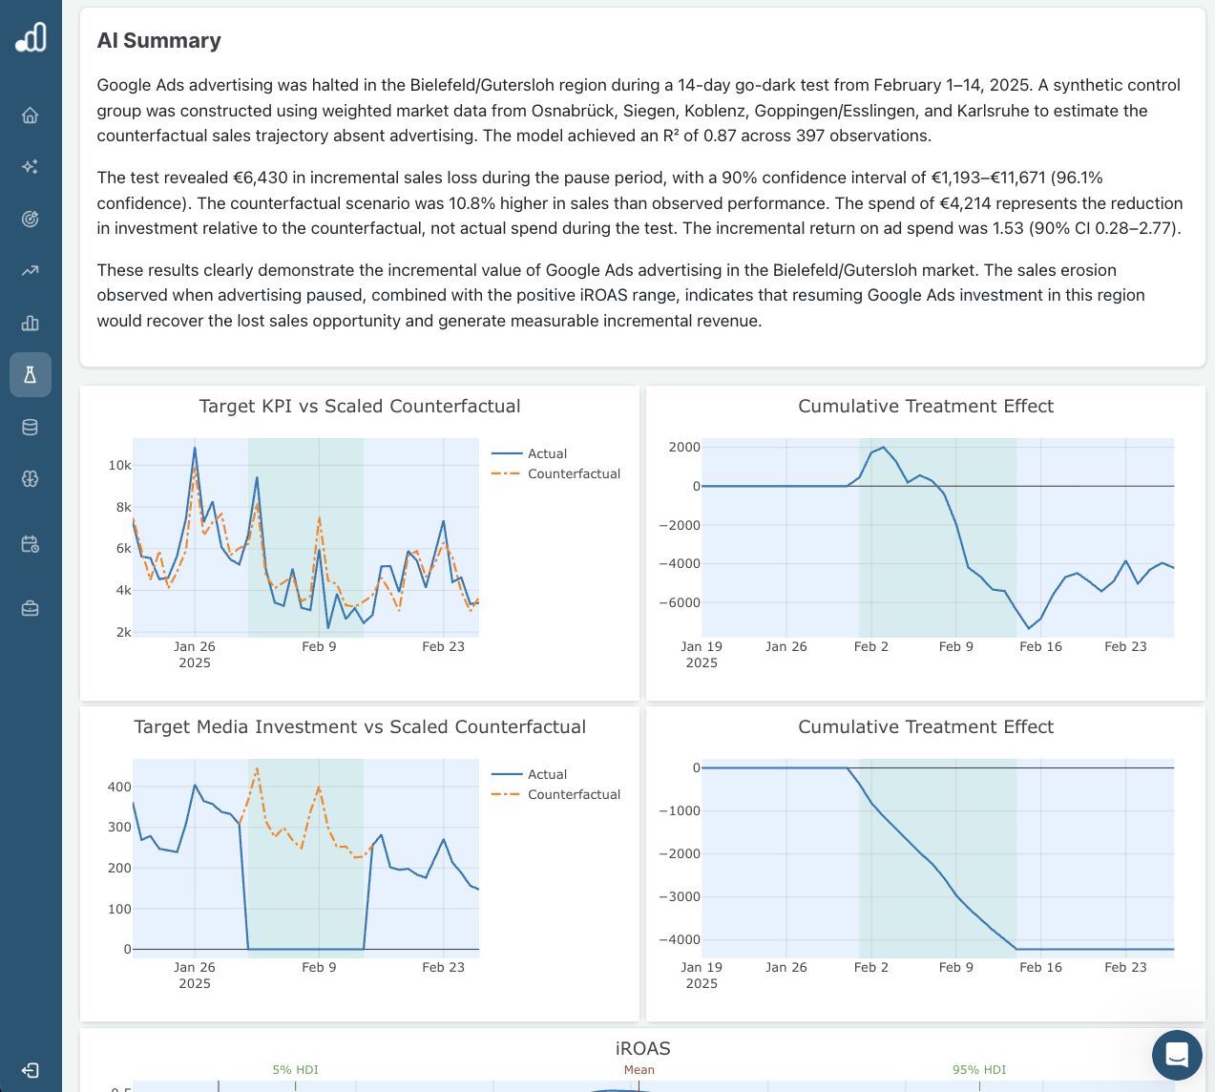
Task: Toggle Actual series in Media Investment legend
Action: 547,774
